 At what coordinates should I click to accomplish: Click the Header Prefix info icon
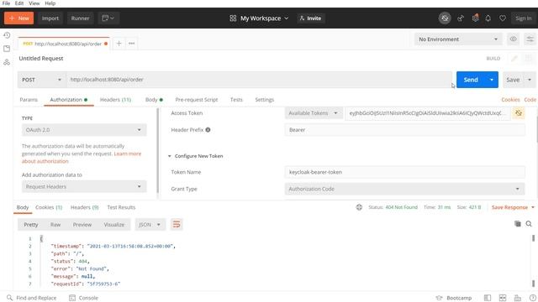208,130
